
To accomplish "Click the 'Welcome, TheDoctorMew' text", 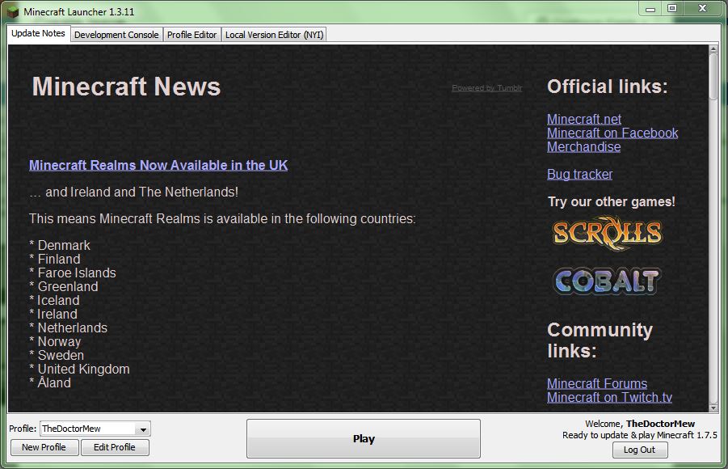I will point(640,424).
